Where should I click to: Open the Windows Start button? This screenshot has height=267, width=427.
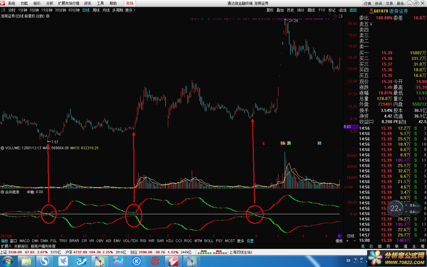(8, 261)
